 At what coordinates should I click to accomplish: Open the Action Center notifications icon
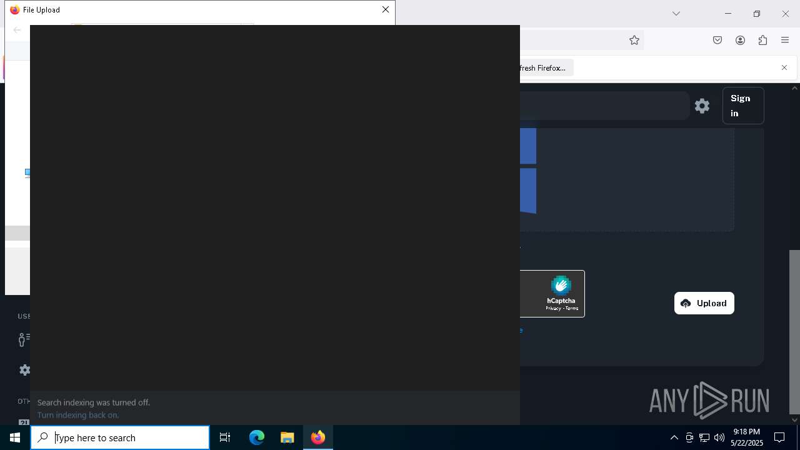[779, 437]
